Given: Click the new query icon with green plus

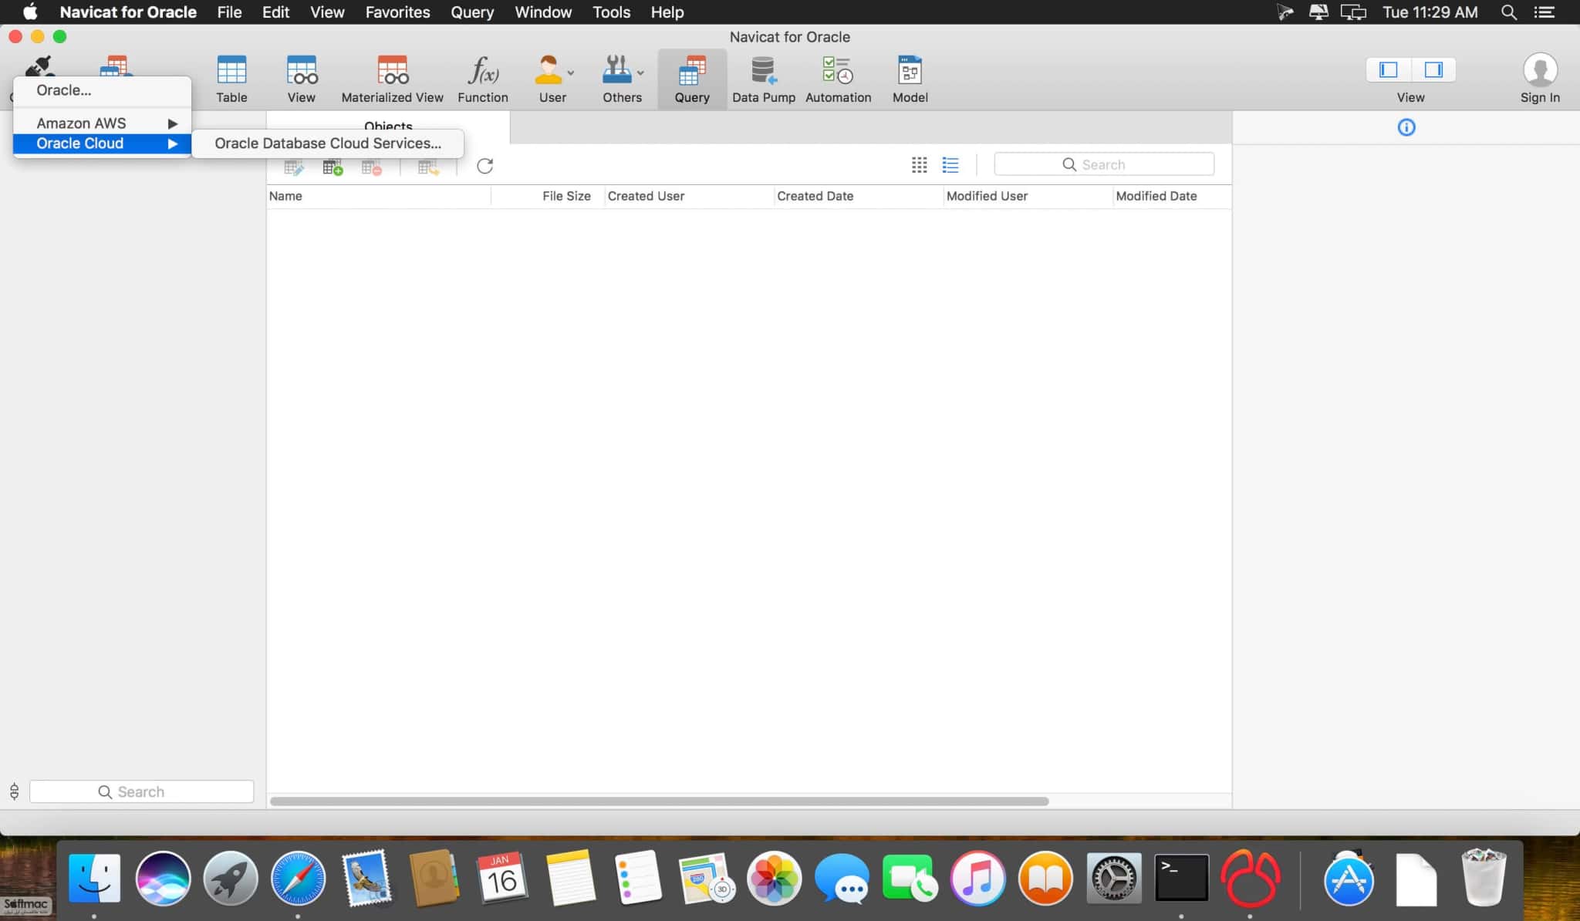Looking at the screenshot, I should tap(333, 167).
